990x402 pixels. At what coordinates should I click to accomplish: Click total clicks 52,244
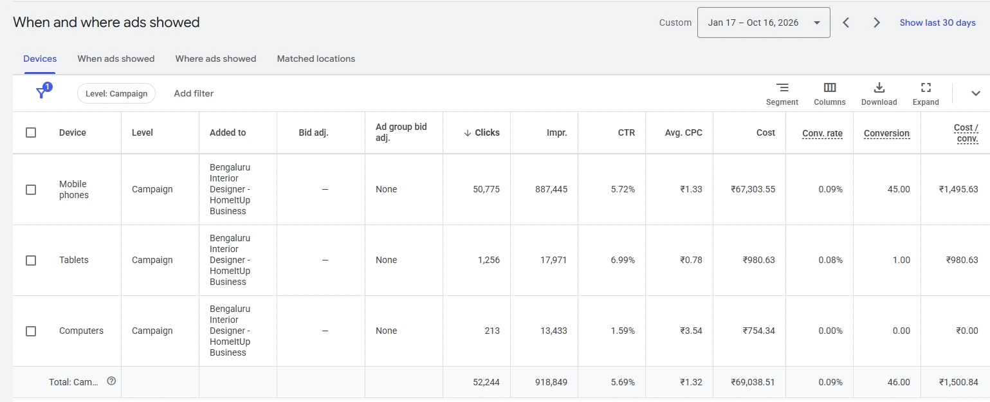coord(486,382)
